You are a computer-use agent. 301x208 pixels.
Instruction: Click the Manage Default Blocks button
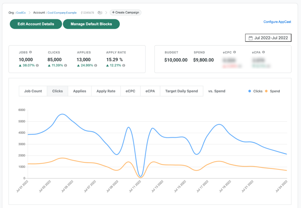click(91, 24)
